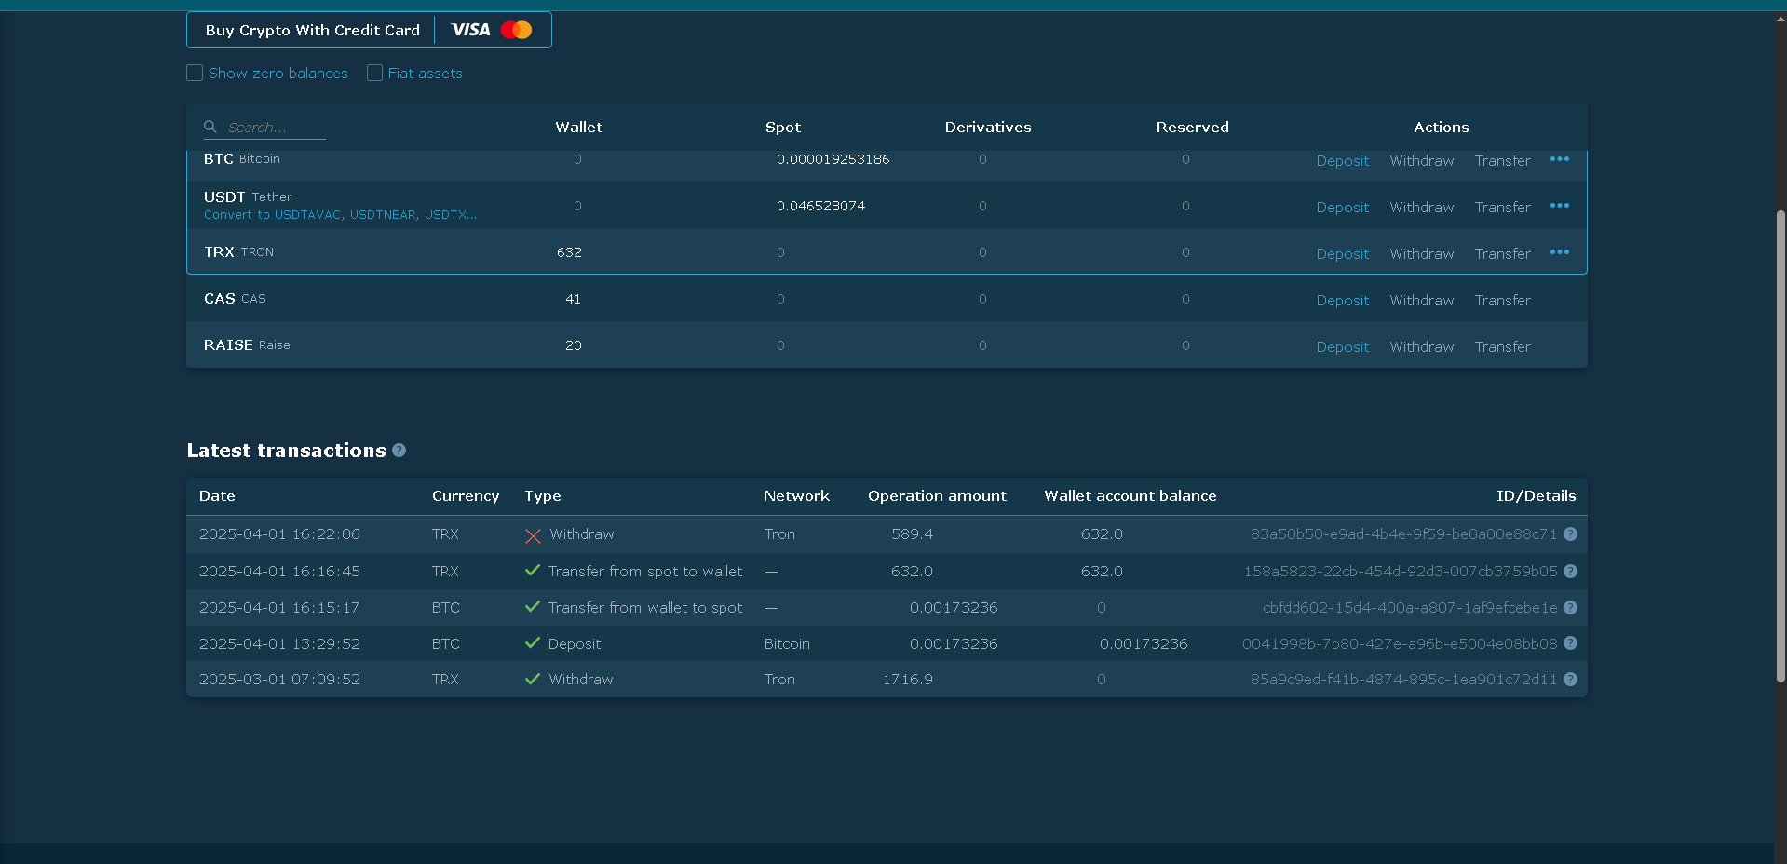The image size is (1787, 864).
Task: Click green checkmark on BTC Deposit row
Action: tap(533, 643)
